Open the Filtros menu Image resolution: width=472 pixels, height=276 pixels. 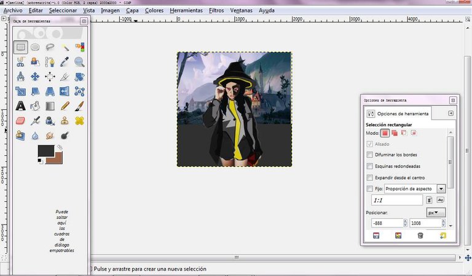tap(216, 10)
